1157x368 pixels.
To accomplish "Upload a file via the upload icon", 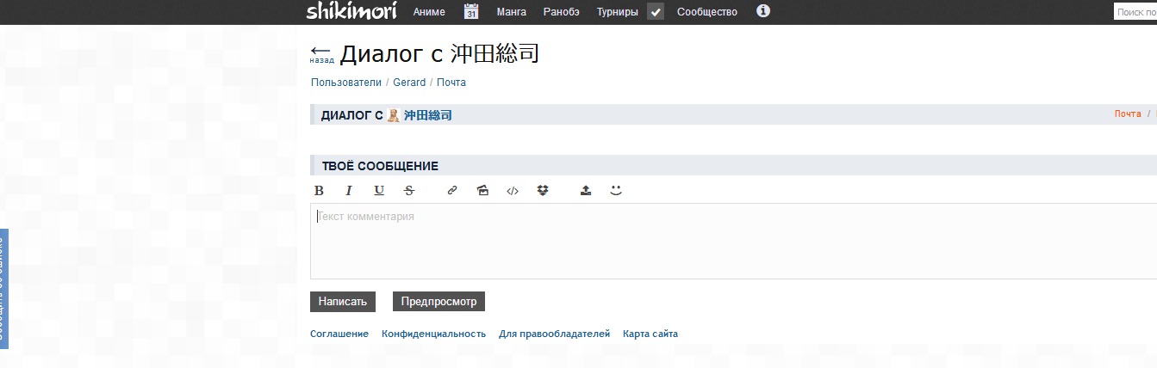I will point(586,191).
